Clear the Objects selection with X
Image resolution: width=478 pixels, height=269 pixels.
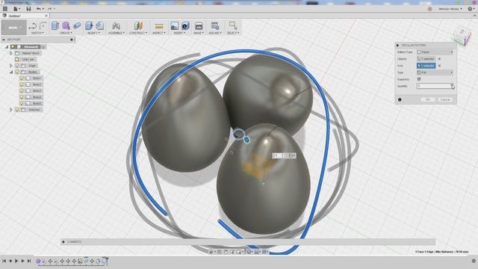coord(439,59)
